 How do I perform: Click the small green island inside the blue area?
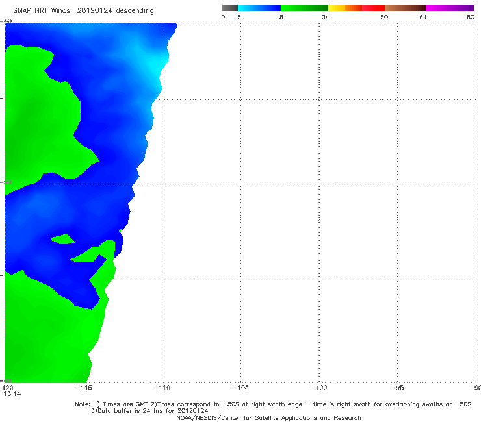point(63,239)
